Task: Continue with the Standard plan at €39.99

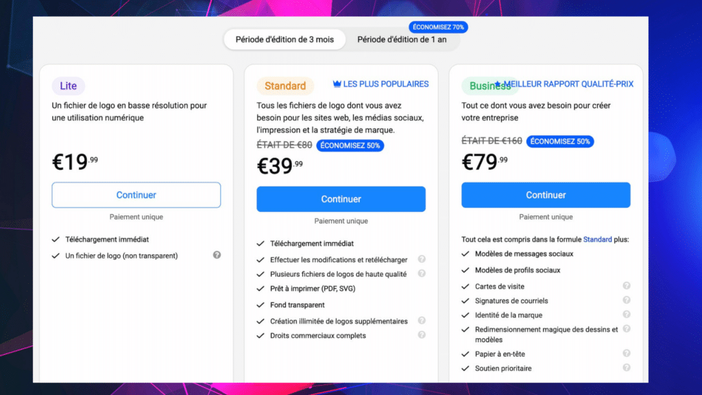Action: pyautogui.click(x=341, y=199)
